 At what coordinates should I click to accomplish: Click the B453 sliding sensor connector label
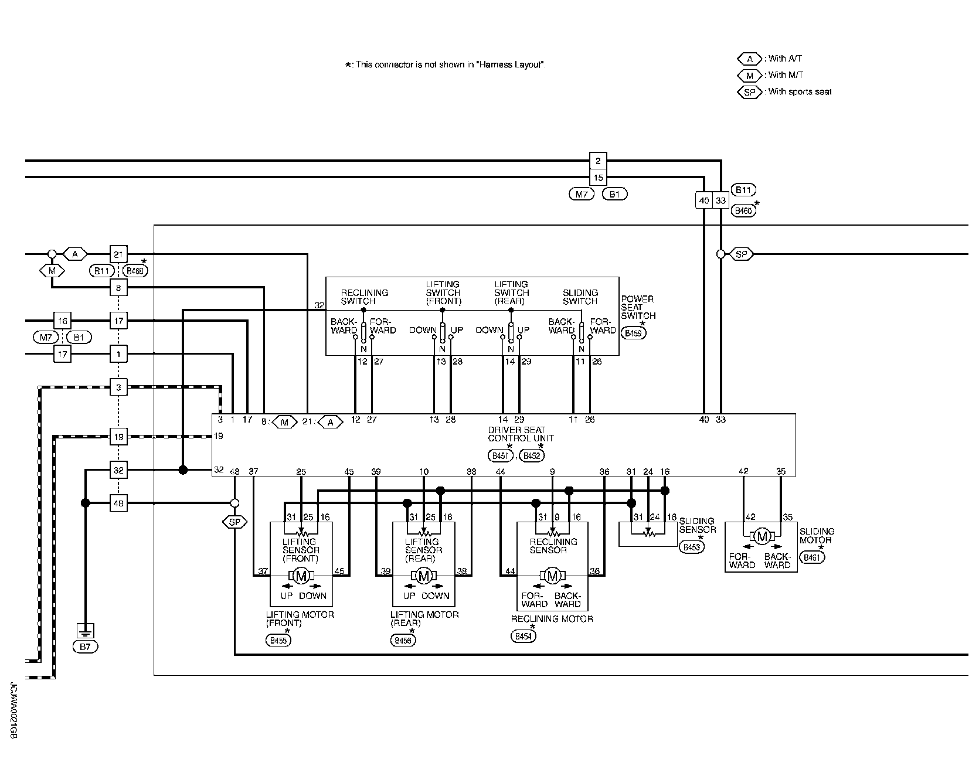692,547
